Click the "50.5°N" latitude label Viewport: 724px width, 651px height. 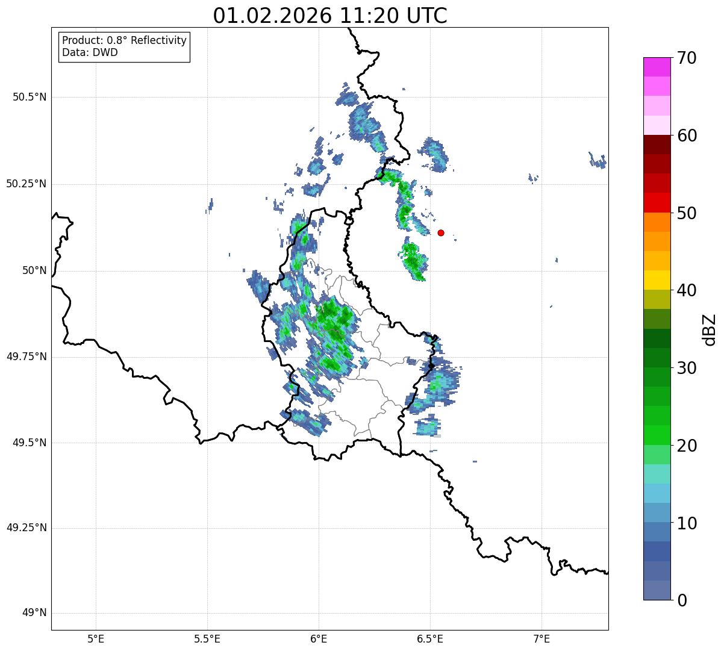coord(30,97)
